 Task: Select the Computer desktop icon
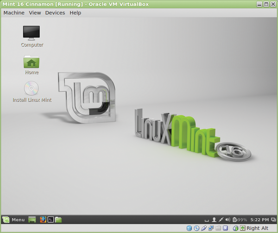(32, 36)
